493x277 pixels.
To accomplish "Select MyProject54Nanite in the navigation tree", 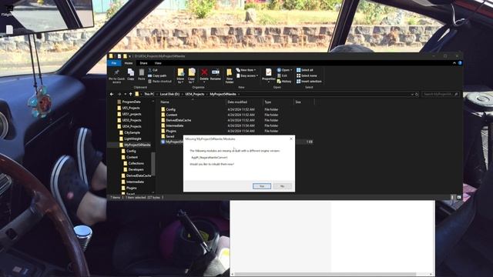I will coord(137,145).
